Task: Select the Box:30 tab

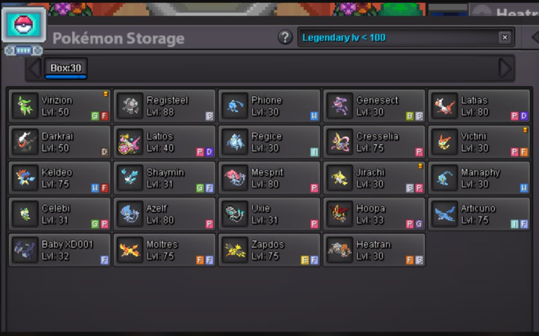Action: click(x=66, y=68)
